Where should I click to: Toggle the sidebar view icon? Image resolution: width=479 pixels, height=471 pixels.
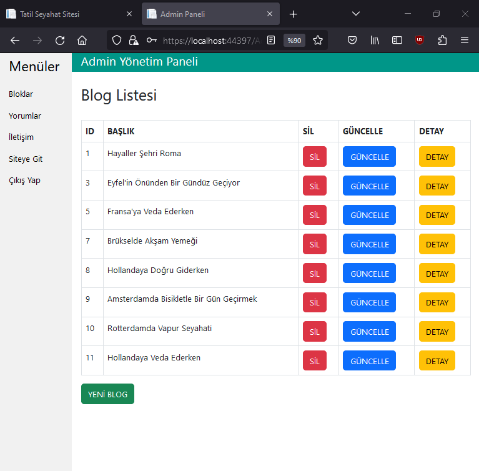point(397,40)
